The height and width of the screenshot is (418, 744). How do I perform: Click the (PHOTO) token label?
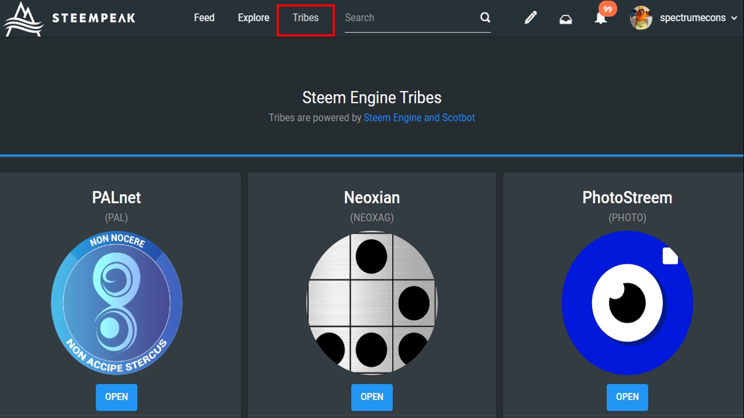click(x=627, y=218)
